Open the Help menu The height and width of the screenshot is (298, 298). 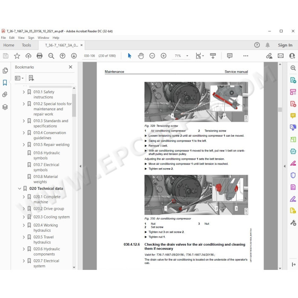pyautogui.click(x=56, y=37)
